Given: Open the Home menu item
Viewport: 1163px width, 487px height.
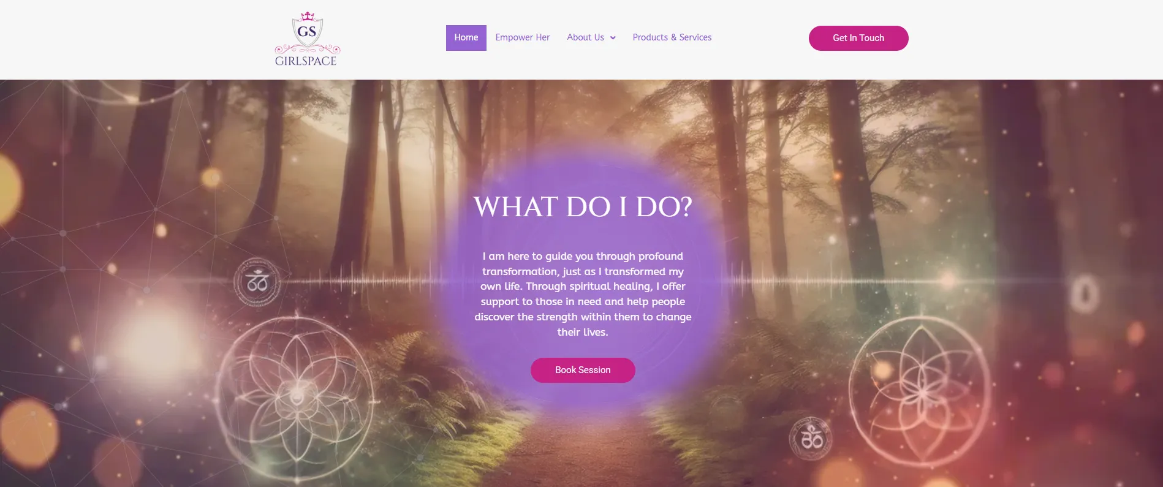Looking at the screenshot, I should pos(466,38).
